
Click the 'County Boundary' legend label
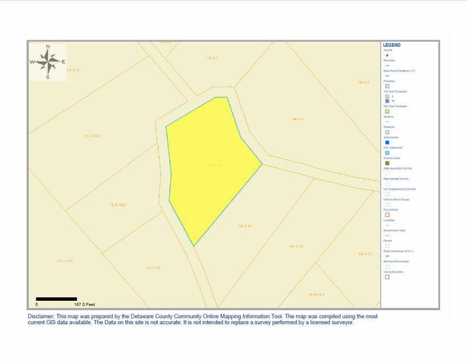tap(393, 272)
